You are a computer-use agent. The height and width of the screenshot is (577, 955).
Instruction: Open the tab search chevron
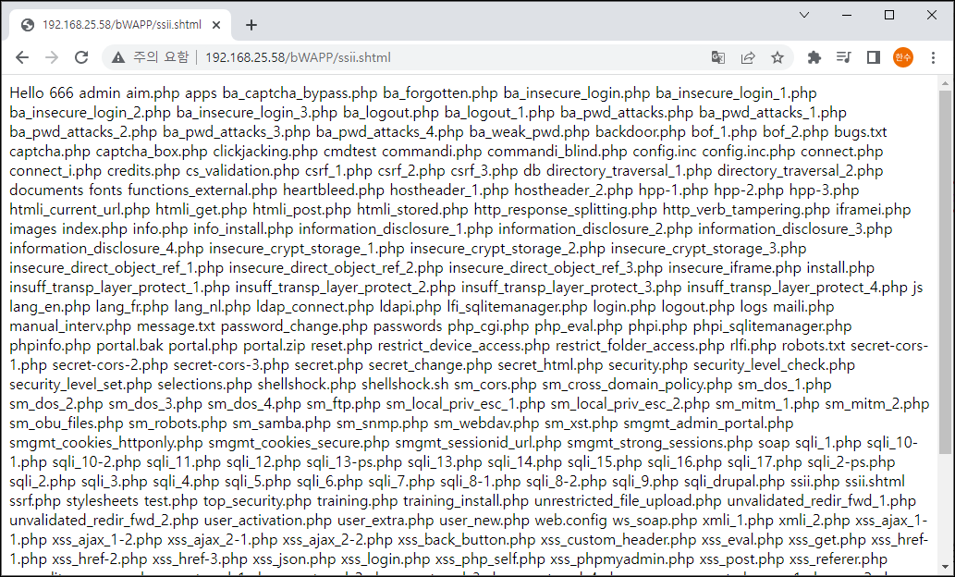pos(804,15)
